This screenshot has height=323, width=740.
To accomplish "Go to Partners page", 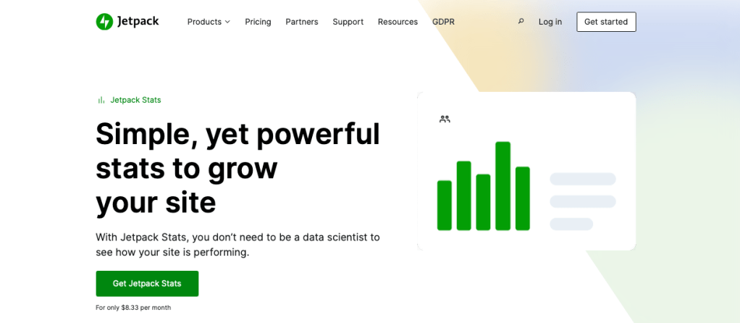I will [301, 22].
